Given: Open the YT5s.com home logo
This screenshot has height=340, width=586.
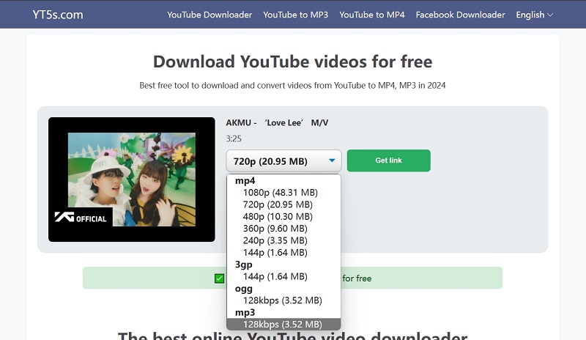Looking at the screenshot, I should tap(58, 15).
